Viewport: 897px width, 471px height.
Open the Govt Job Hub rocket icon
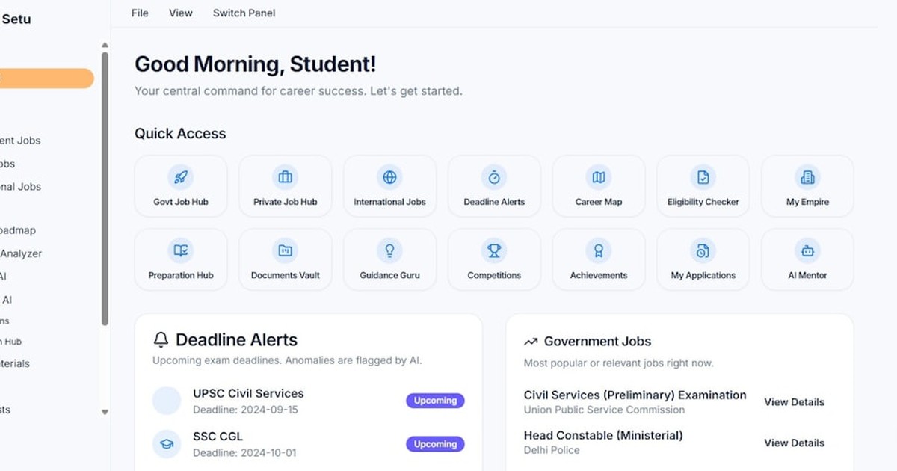181,177
